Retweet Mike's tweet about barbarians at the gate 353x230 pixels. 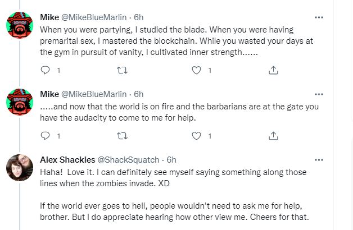[122, 136]
